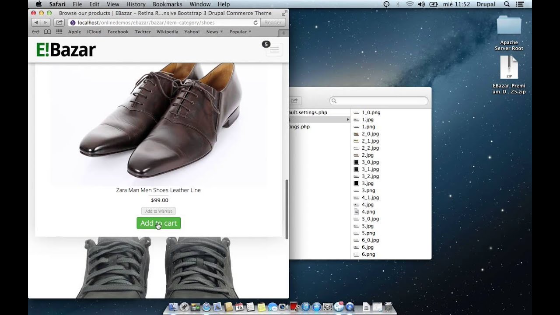
Task: Show the Reading List glasses icon
Action: [35, 32]
